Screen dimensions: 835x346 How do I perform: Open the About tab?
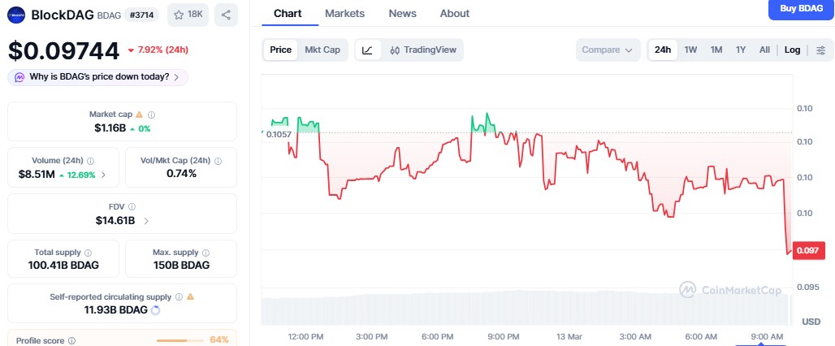click(455, 13)
